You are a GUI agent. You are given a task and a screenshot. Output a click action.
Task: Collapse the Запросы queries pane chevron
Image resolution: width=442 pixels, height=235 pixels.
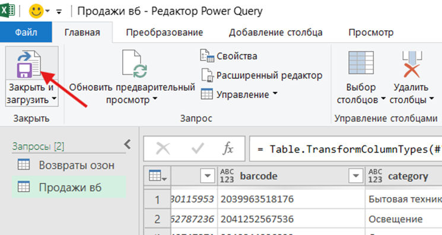pos(128,144)
